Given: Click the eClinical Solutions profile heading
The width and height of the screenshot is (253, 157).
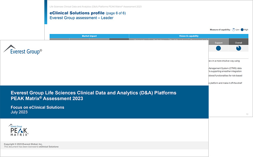Looking at the screenshot, I should pyautogui.click(x=77, y=13).
